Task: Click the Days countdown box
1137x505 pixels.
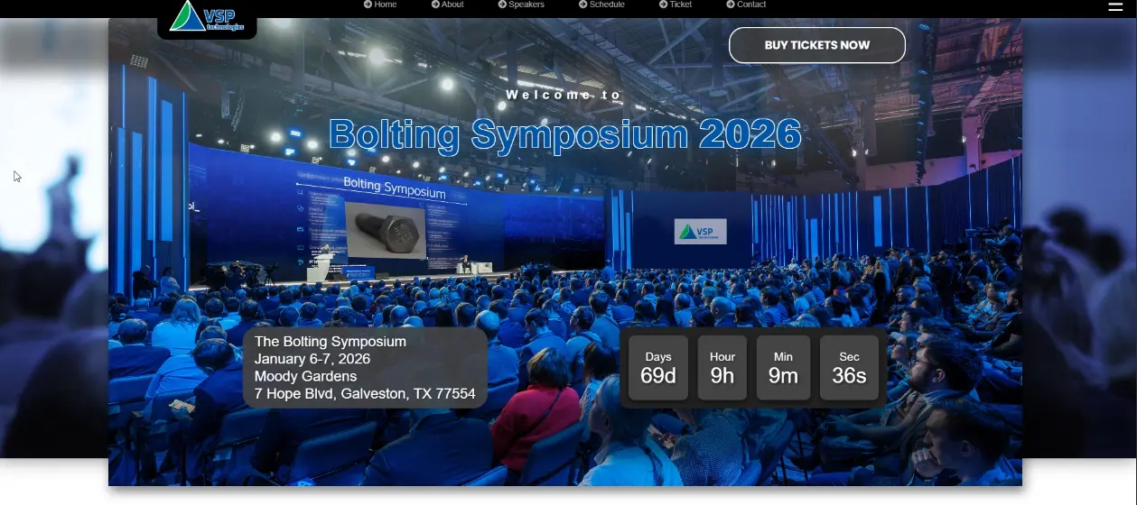Action: [x=658, y=368]
